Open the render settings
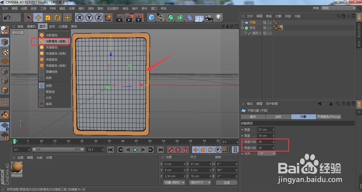Viewport: 362px width, 192px height. (x=139, y=17)
